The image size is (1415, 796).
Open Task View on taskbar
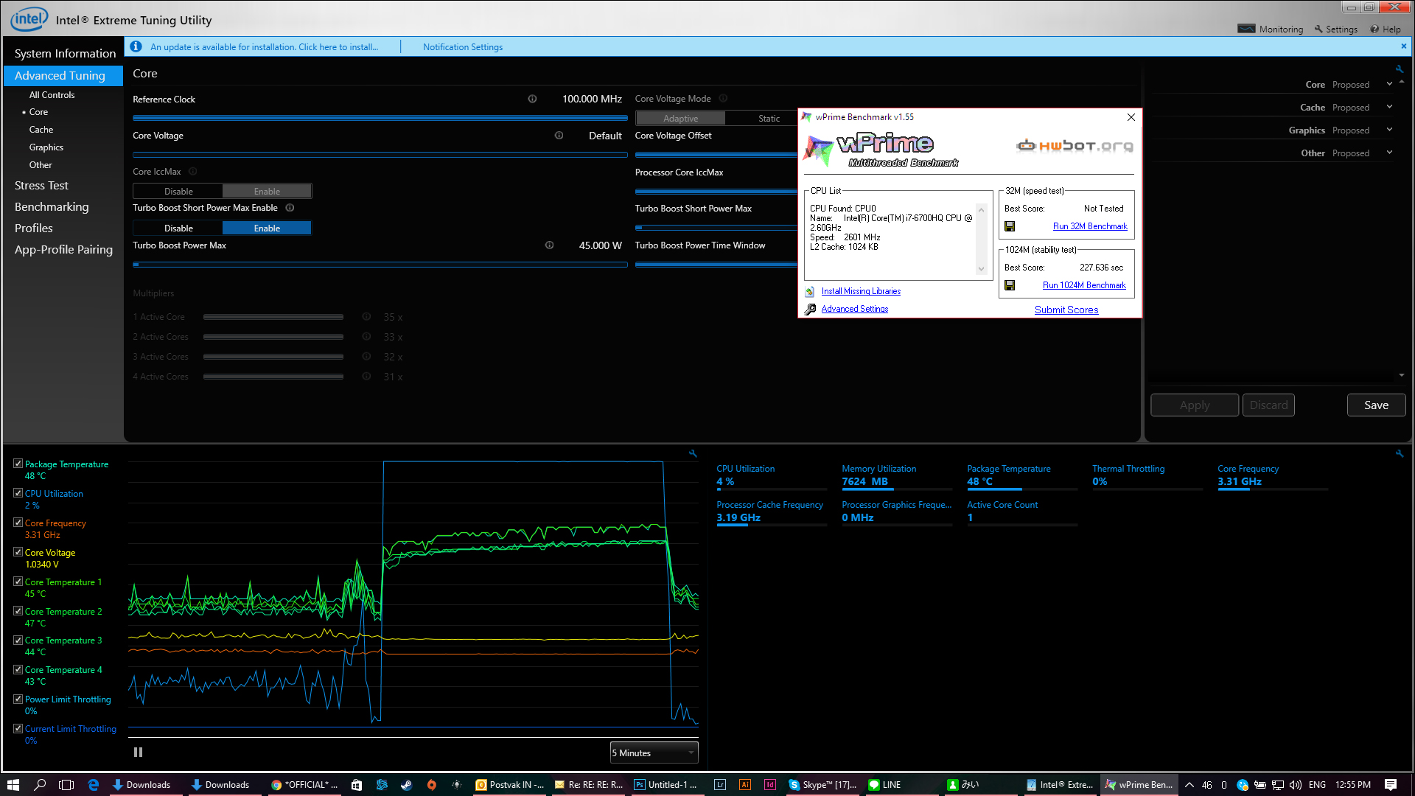[x=66, y=785]
